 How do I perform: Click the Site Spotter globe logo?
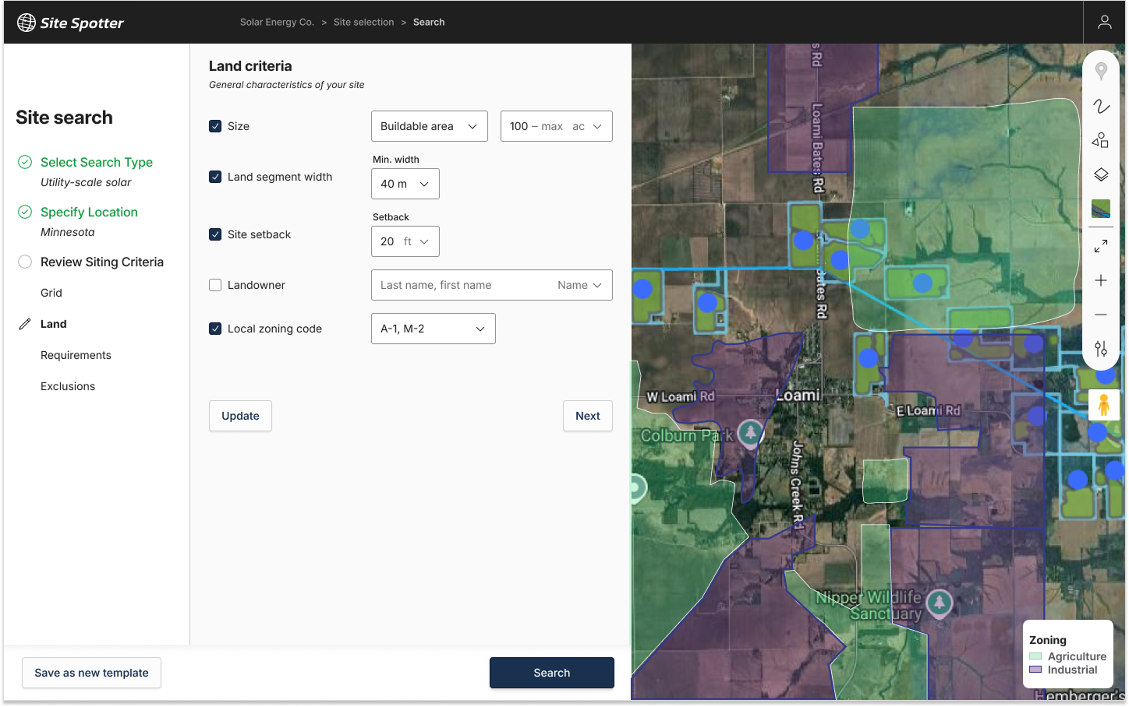tap(27, 23)
